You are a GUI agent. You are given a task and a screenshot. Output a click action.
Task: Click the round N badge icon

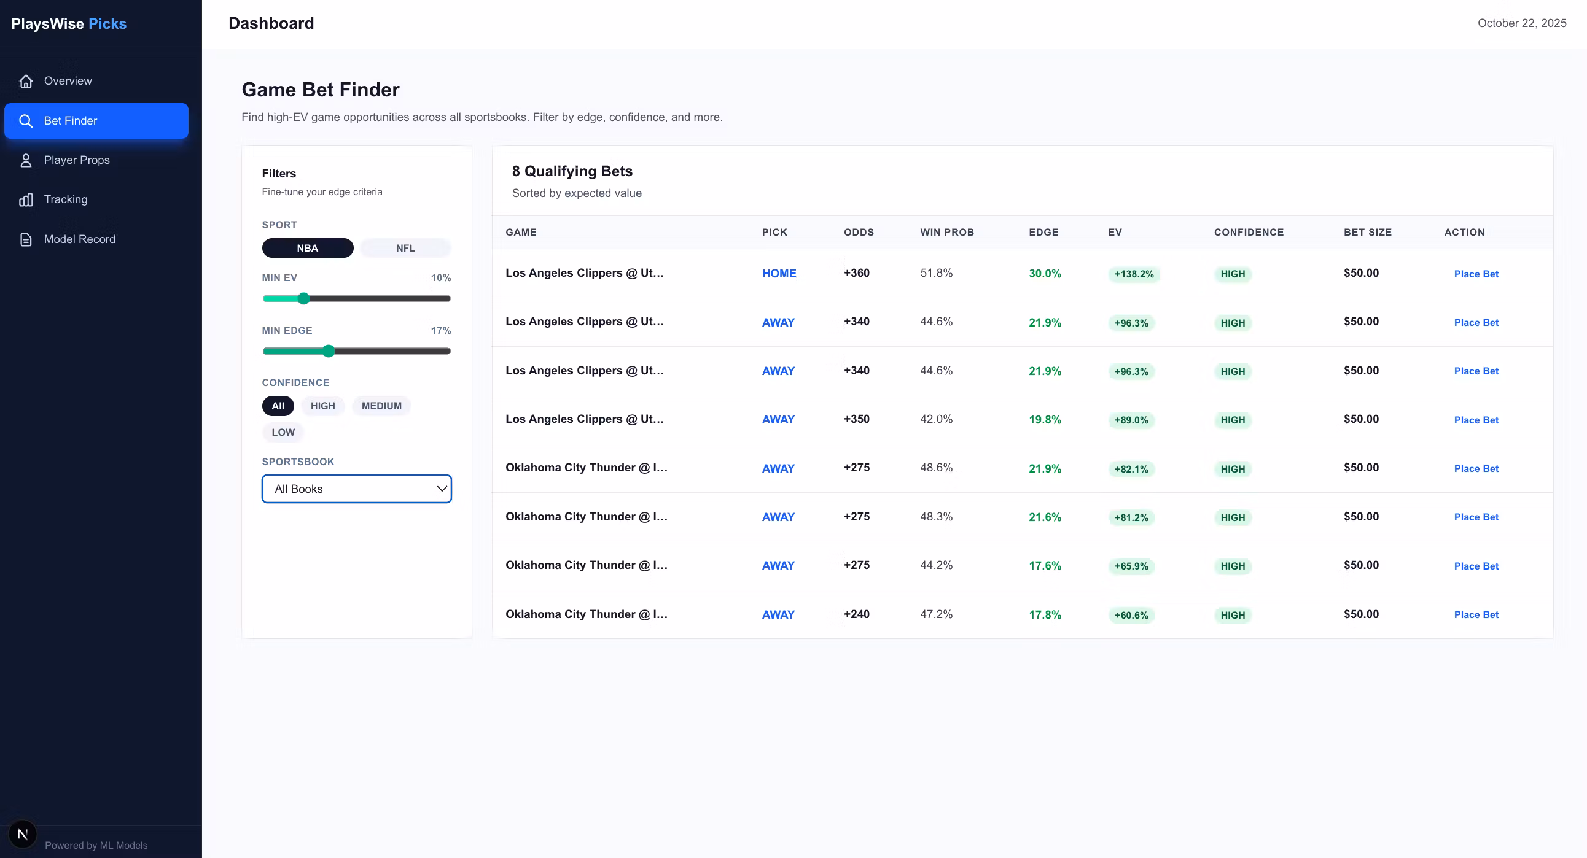click(23, 834)
